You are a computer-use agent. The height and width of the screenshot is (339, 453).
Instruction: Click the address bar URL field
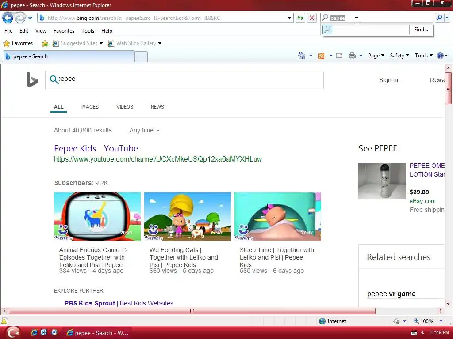(x=166, y=18)
